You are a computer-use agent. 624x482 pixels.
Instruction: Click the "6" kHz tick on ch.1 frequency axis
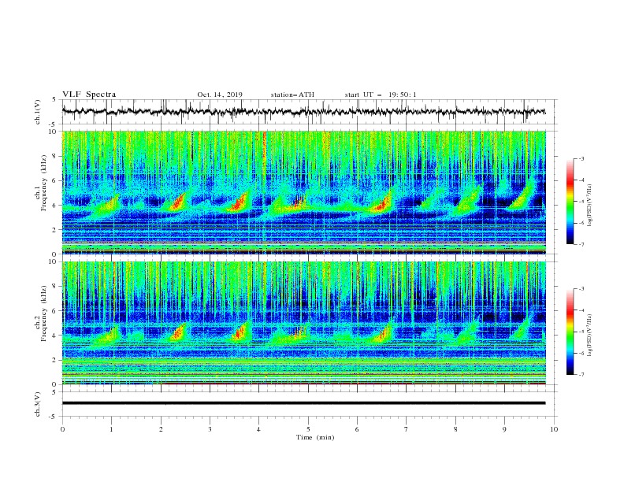coord(56,180)
